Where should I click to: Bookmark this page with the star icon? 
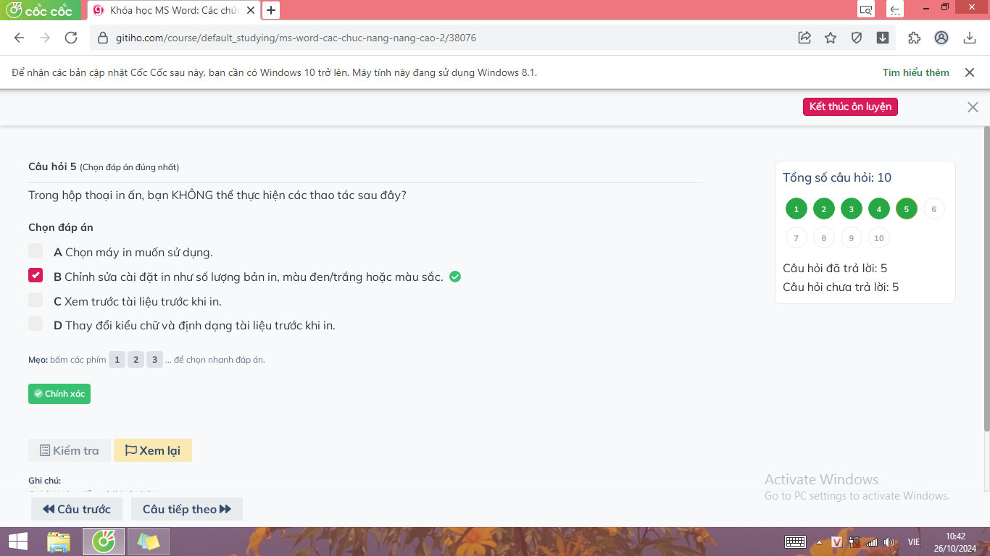coord(831,38)
